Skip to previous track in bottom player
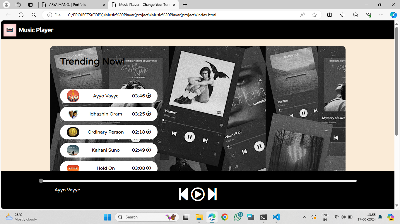This screenshot has height=224, width=400. tap(183, 194)
